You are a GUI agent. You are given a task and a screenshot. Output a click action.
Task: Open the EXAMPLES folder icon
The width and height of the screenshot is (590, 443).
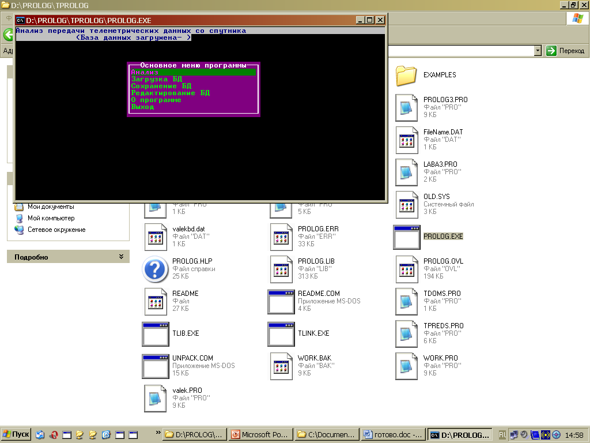pos(406,75)
